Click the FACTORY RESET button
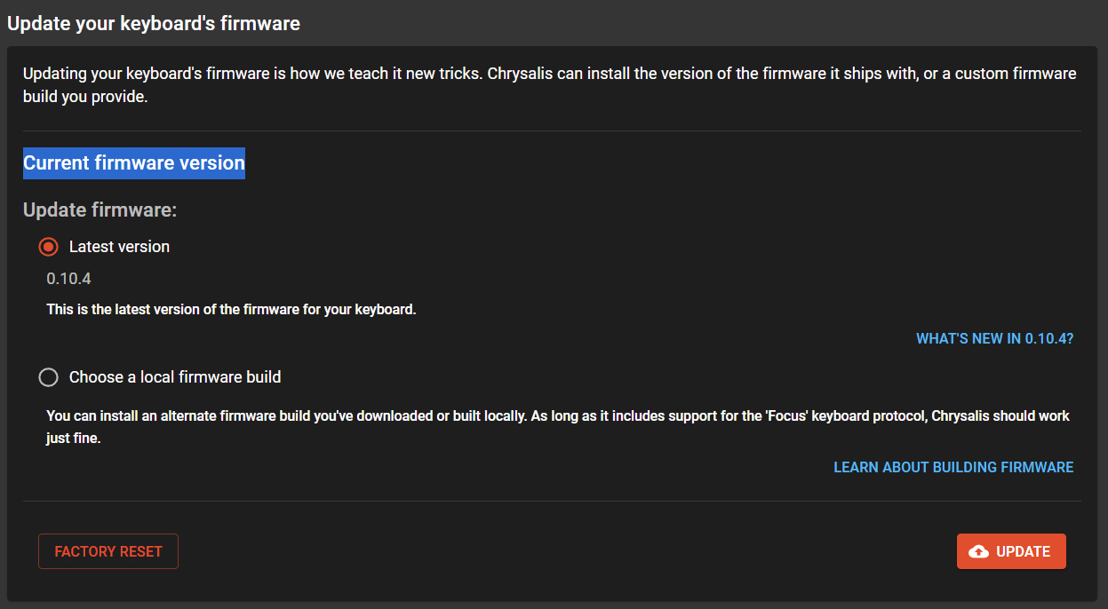 coord(108,550)
